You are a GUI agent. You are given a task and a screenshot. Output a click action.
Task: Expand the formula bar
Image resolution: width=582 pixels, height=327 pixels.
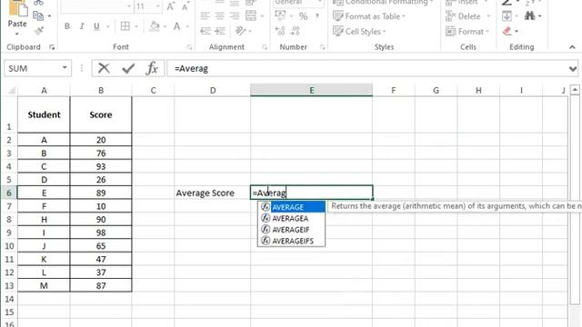573,69
